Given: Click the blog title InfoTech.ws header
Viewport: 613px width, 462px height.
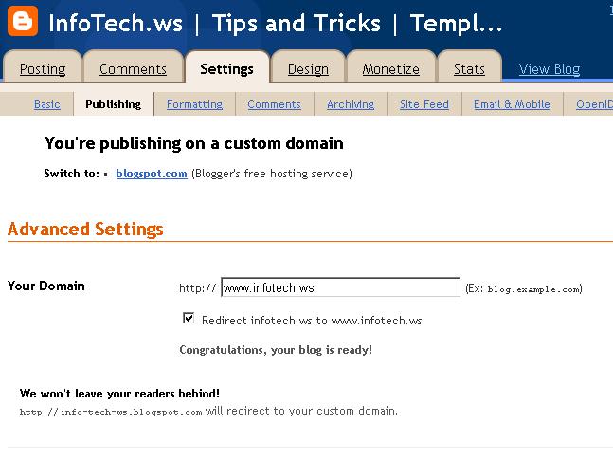Looking at the screenshot, I should (x=275, y=23).
